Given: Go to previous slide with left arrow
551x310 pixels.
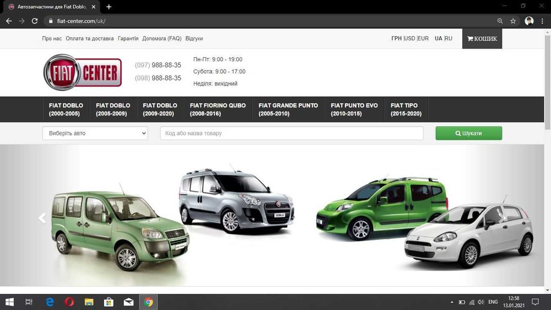Looking at the screenshot, I should (x=42, y=218).
